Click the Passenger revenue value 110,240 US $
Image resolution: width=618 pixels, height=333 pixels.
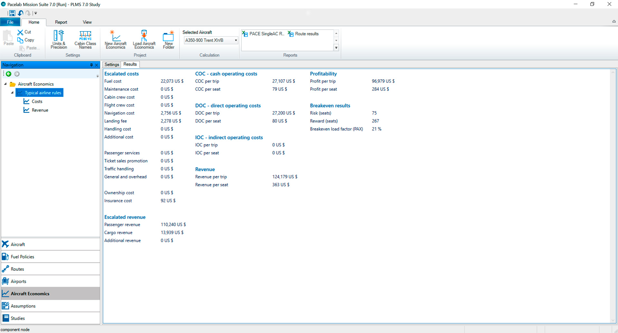pyautogui.click(x=173, y=225)
